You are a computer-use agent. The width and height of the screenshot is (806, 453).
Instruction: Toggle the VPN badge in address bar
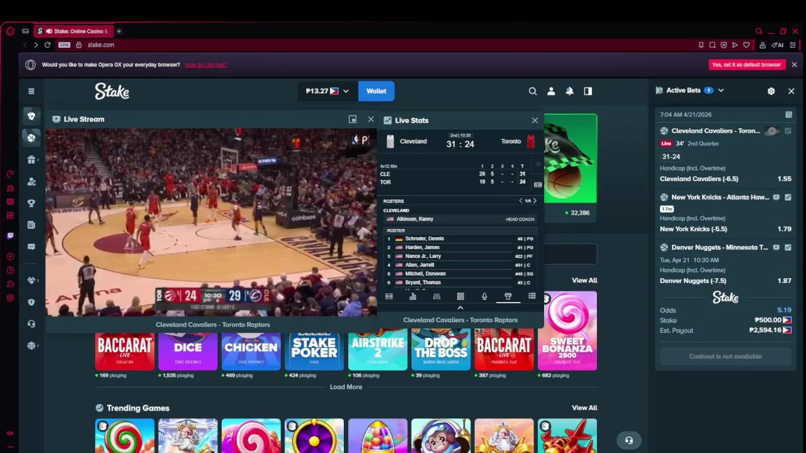(x=64, y=45)
